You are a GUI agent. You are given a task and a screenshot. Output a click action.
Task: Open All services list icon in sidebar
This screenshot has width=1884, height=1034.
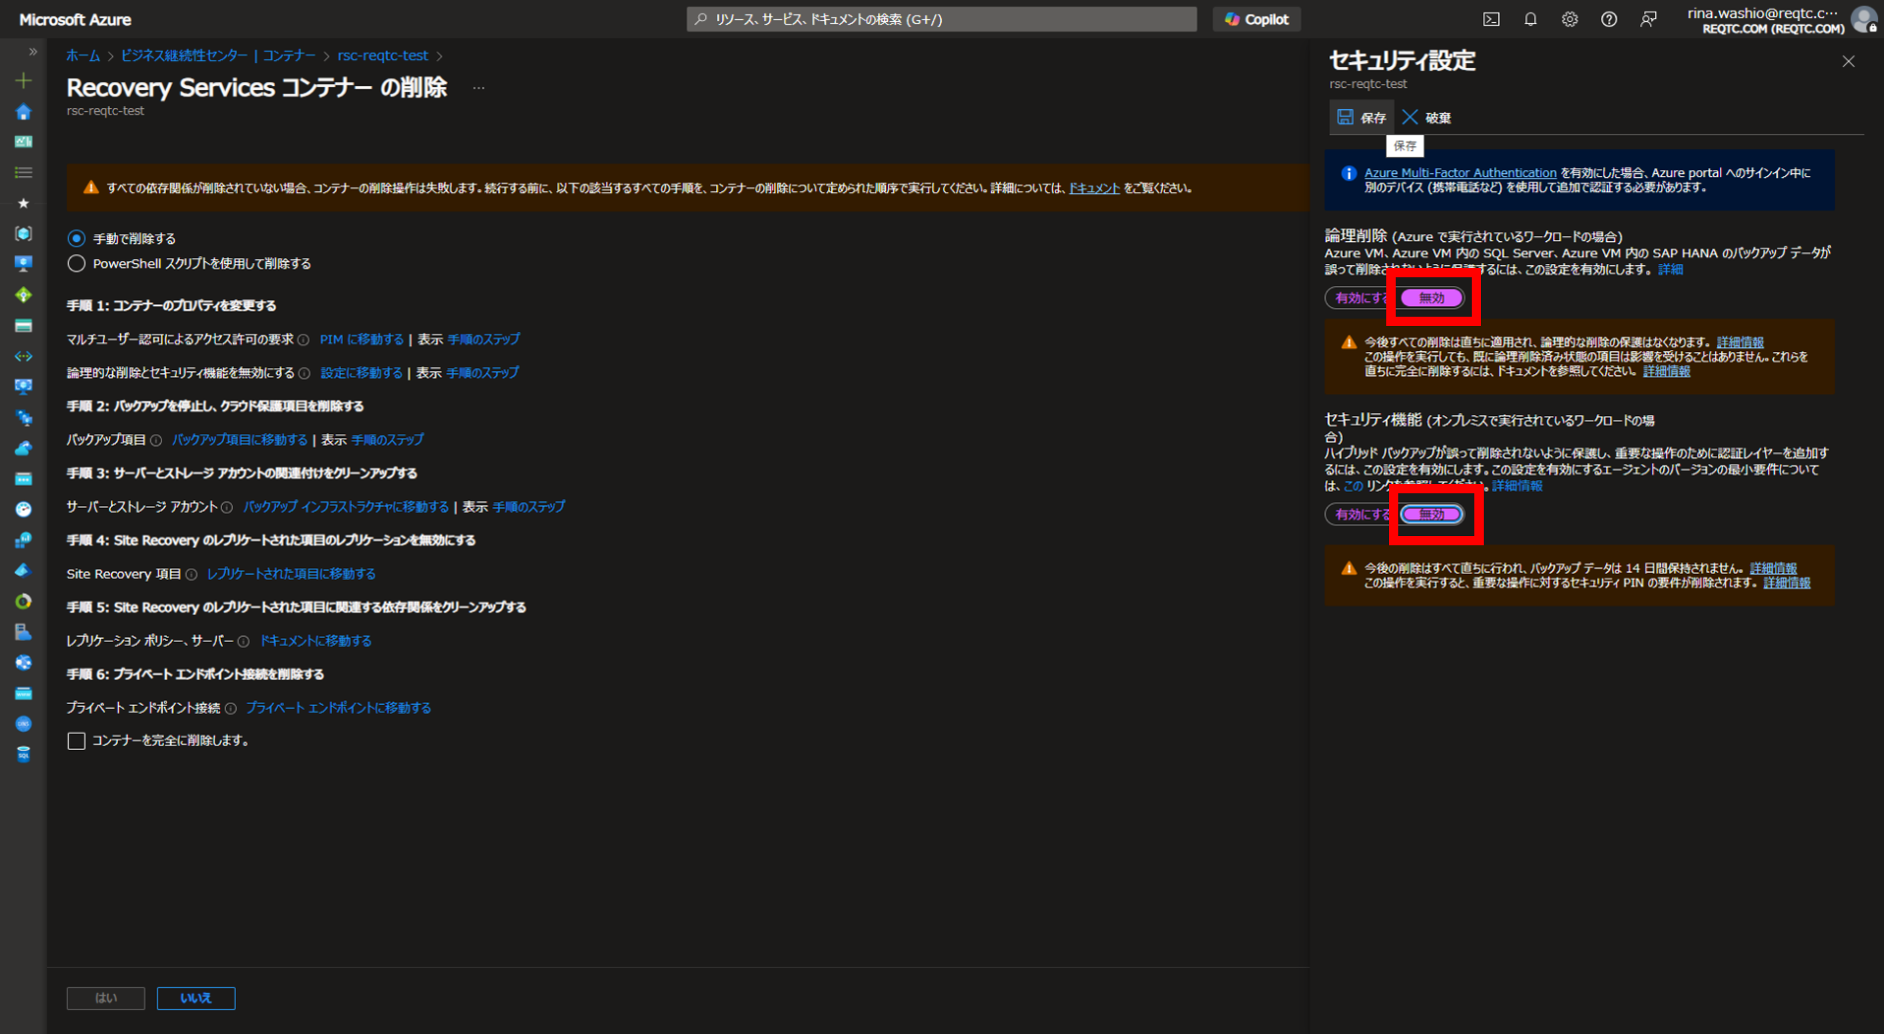[23, 173]
